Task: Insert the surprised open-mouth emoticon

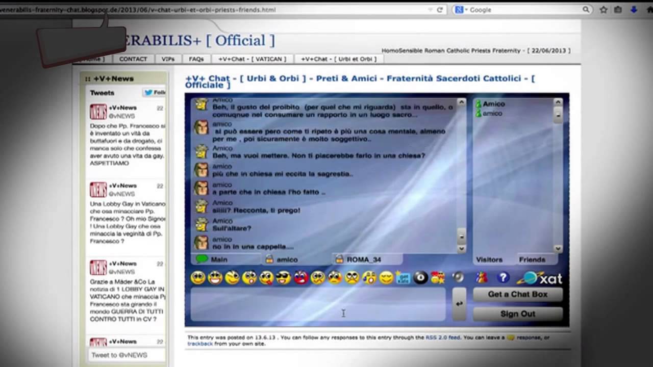Action: [249, 277]
